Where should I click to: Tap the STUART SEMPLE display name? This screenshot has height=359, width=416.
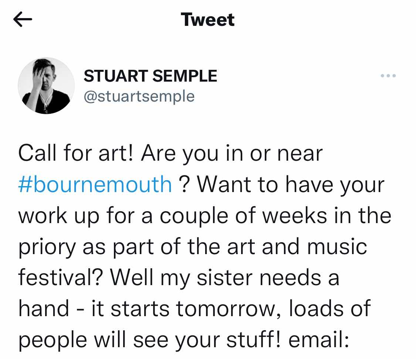click(x=150, y=76)
